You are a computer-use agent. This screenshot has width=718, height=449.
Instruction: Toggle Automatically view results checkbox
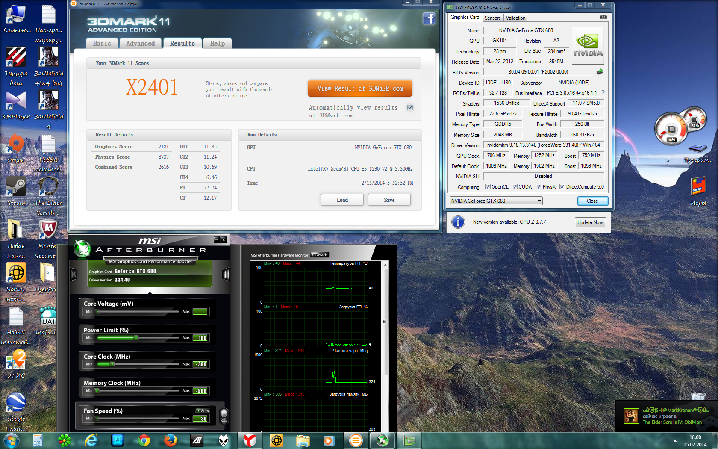tap(410, 107)
